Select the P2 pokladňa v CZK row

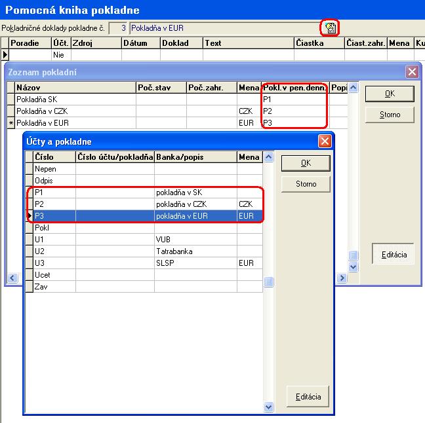tap(143, 204)
